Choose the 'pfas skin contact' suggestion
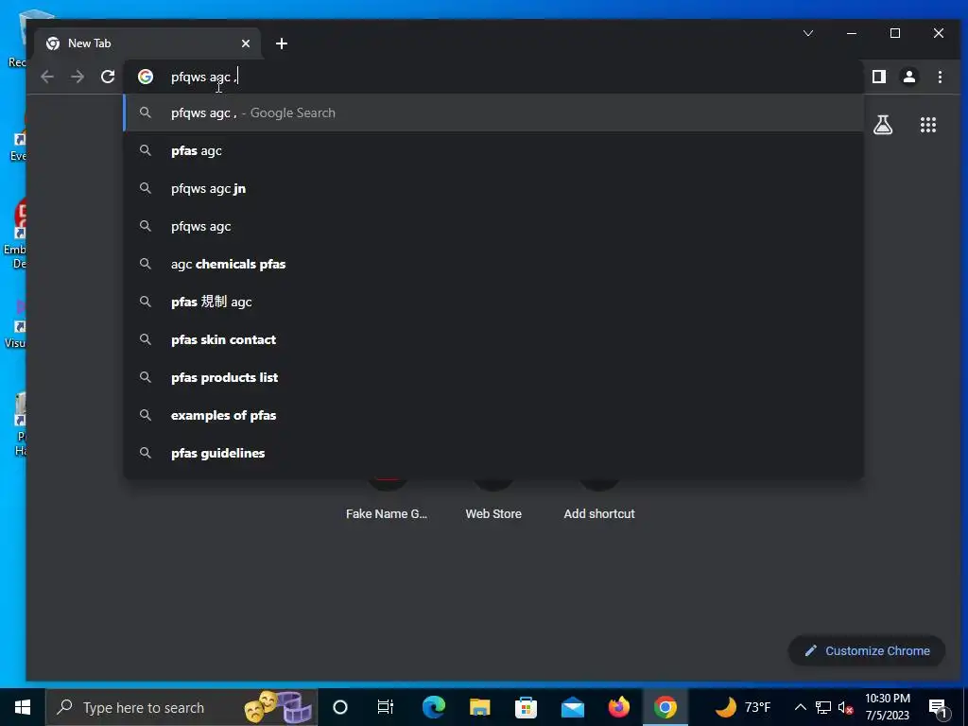The width and height of the screenshot is (968, 726). pos(493,339)
